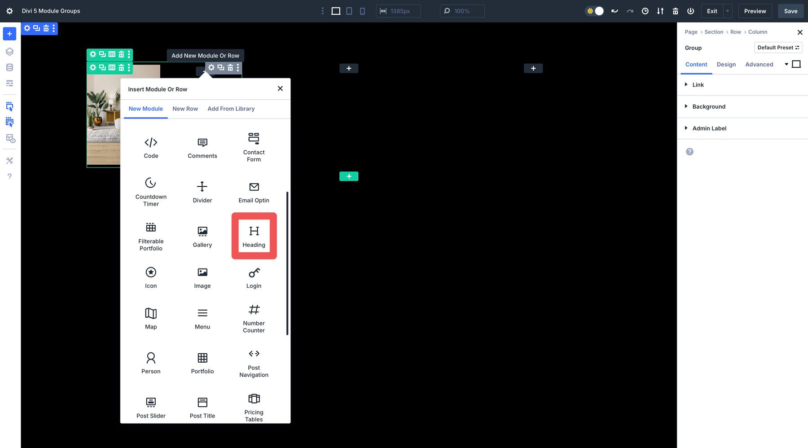808x448 pixels.
Task: Switch to tablet preview mode
Action: click(349, 11)
